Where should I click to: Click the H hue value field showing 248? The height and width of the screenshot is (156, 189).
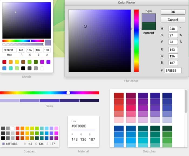(x=173, y=29)
